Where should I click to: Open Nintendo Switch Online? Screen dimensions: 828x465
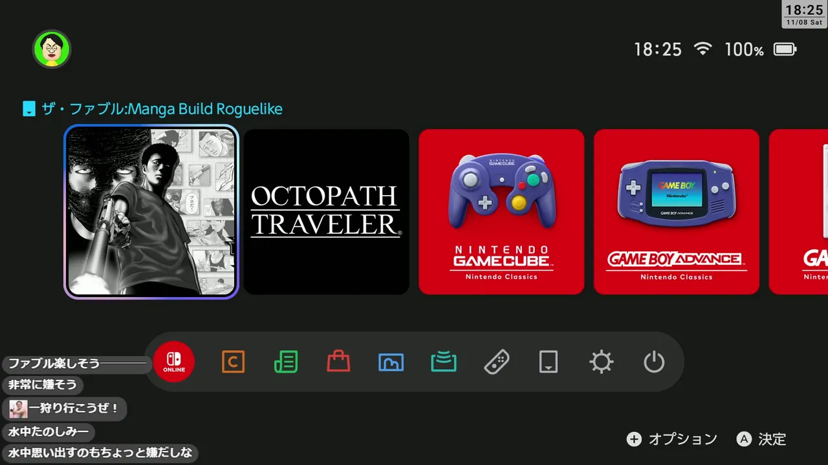174,362
